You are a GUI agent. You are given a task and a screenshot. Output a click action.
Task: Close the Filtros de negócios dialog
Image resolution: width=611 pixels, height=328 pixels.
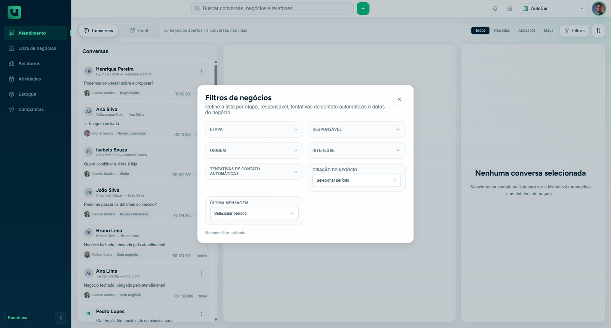click(399, 99)
